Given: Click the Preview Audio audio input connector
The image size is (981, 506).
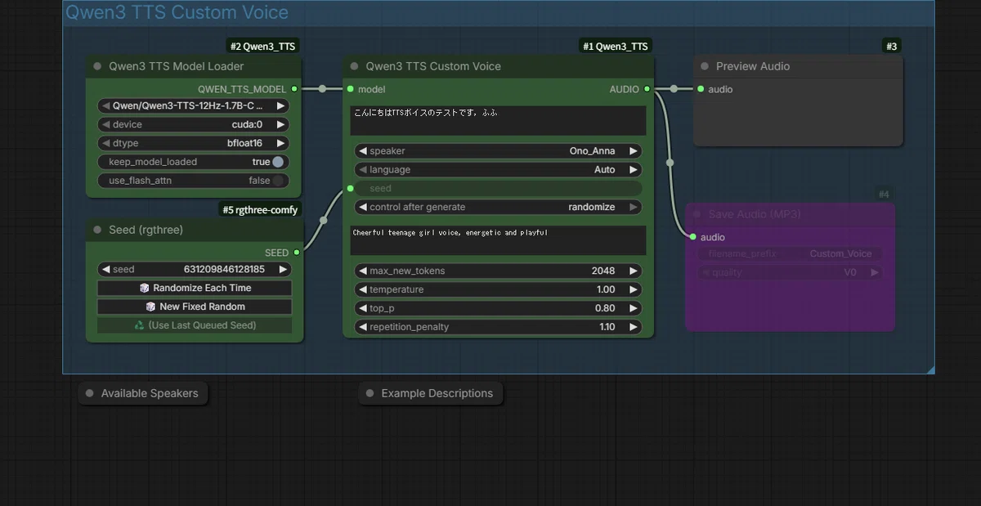Looking at the screenshot, I should point(701,89).
